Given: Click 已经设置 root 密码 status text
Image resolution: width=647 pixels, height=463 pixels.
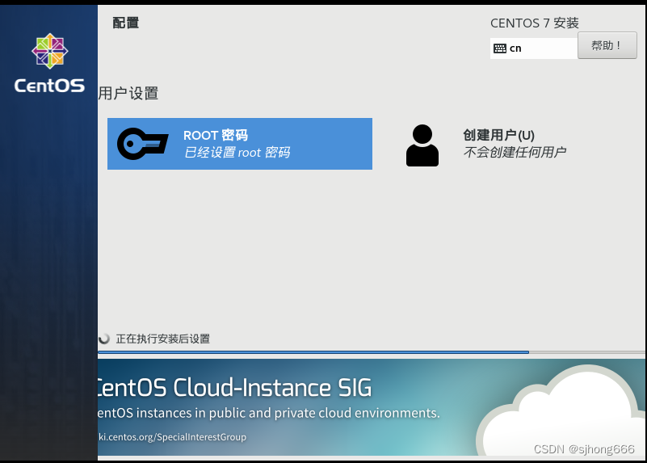Looking at the screenshot, I should click(237, 152).
